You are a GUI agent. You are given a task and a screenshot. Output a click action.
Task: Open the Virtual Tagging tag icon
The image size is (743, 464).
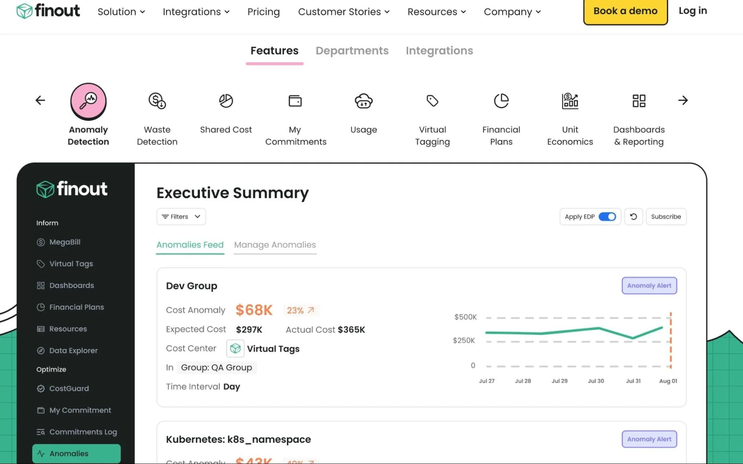(432, 101)
